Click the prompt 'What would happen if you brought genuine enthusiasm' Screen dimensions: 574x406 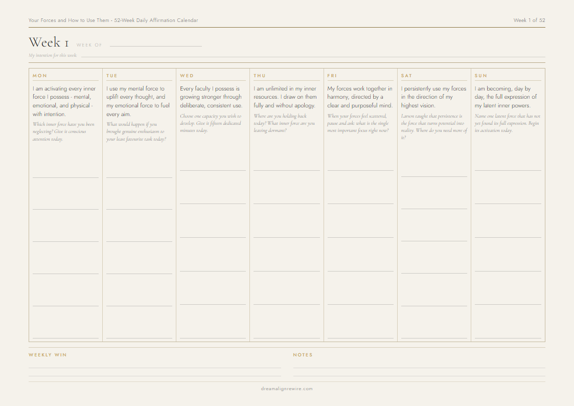click(x=136, y=131)
